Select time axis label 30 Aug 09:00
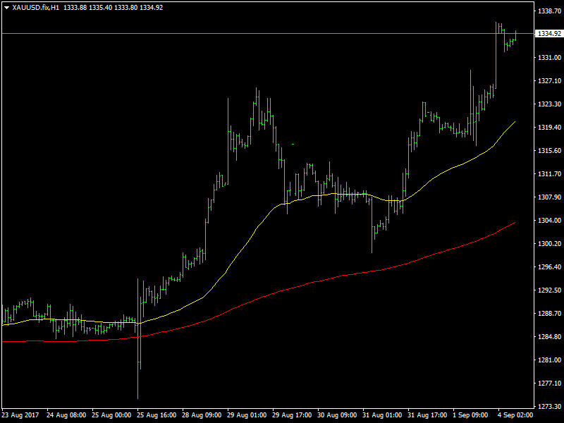Viewport: 564px width, 423px height. 338,415
